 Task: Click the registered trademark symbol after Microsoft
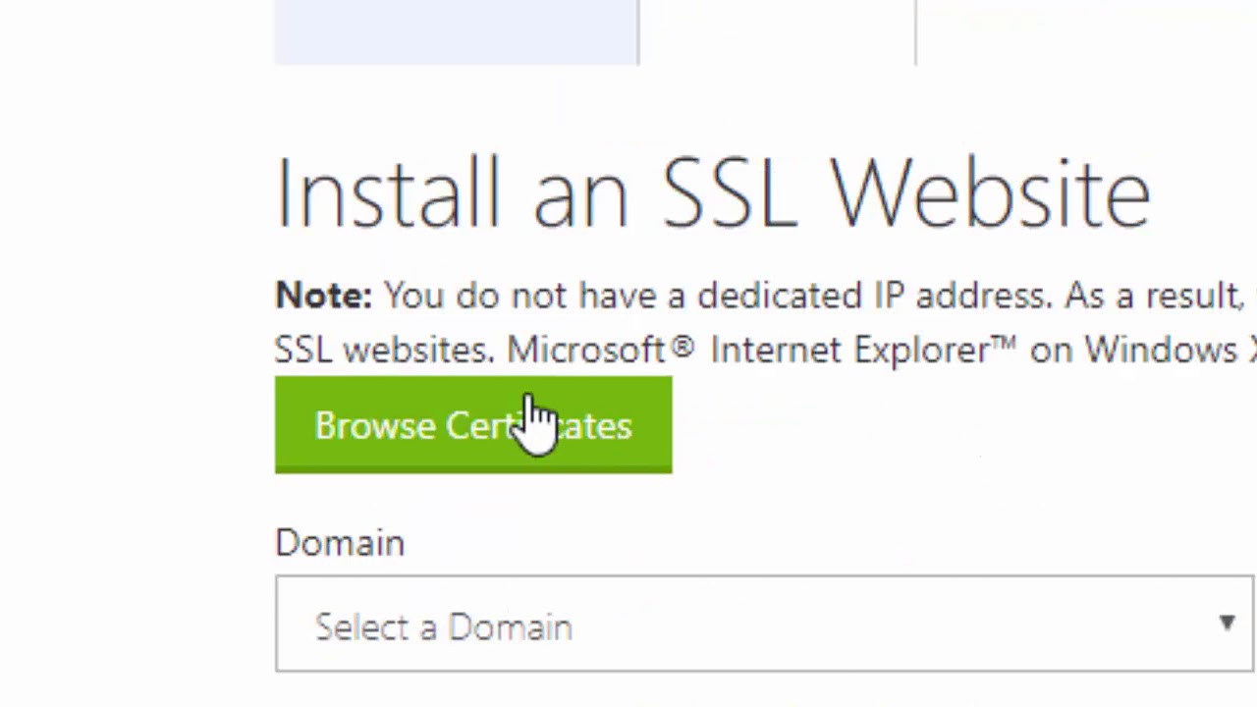click(x=684, y=346)
